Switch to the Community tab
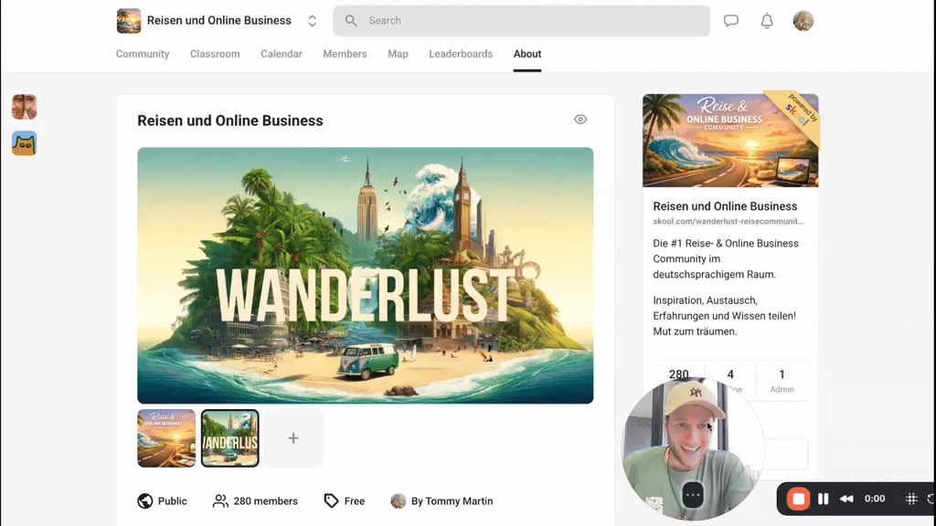The image size is (936, 526). click(x=143, y=54)
